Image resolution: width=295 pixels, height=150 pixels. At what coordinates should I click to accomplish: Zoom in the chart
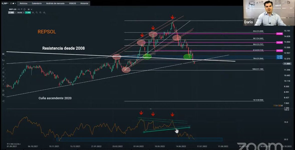(x=40, y=13)
